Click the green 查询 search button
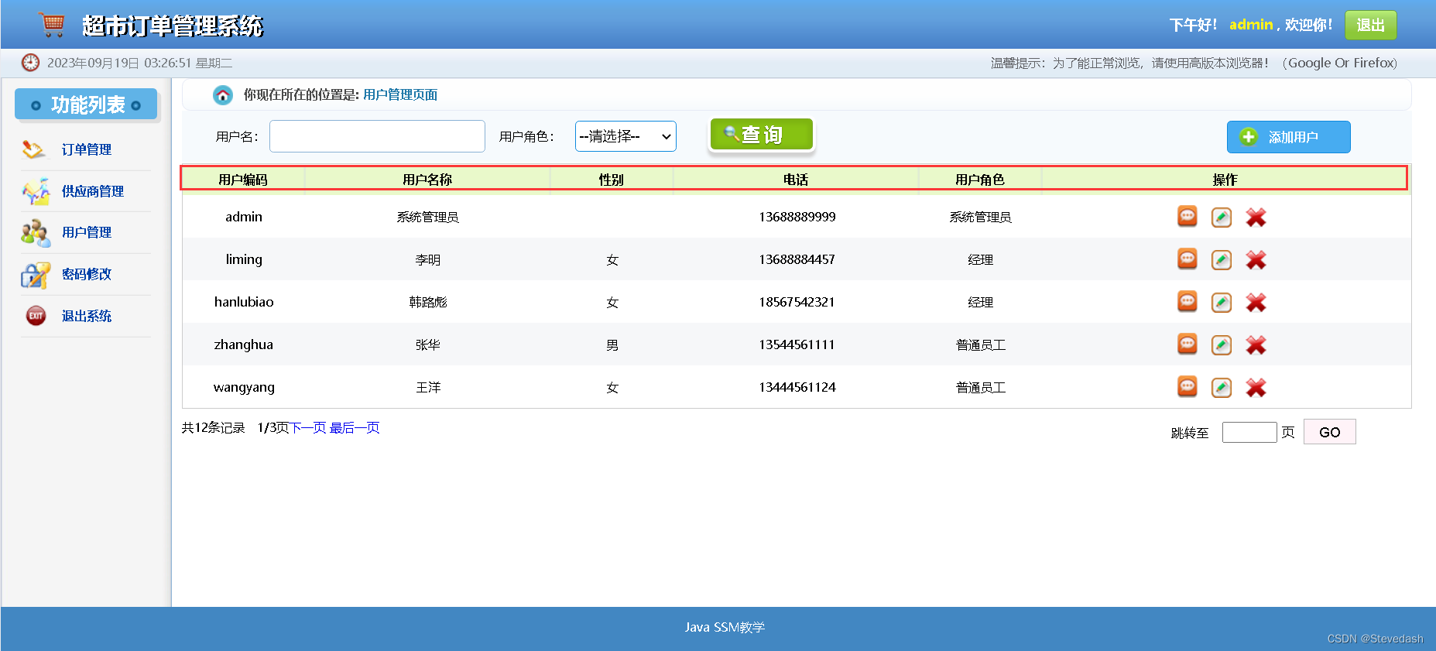Image resolution: width=1436 pixels, height=651 pixels. coord(762,135)
